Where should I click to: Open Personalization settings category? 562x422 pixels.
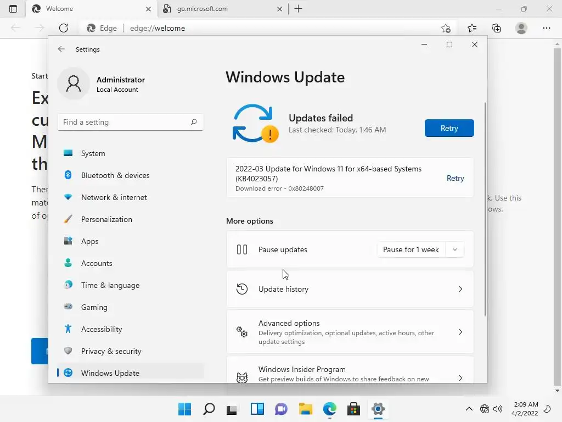tap(131, 219)
